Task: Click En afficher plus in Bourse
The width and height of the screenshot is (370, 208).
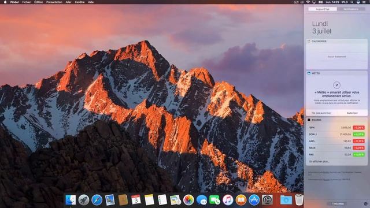Action: (x=319, y=162)
